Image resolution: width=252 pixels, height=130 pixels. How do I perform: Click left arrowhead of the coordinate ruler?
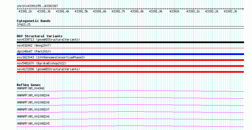click(x=18, y=9)
